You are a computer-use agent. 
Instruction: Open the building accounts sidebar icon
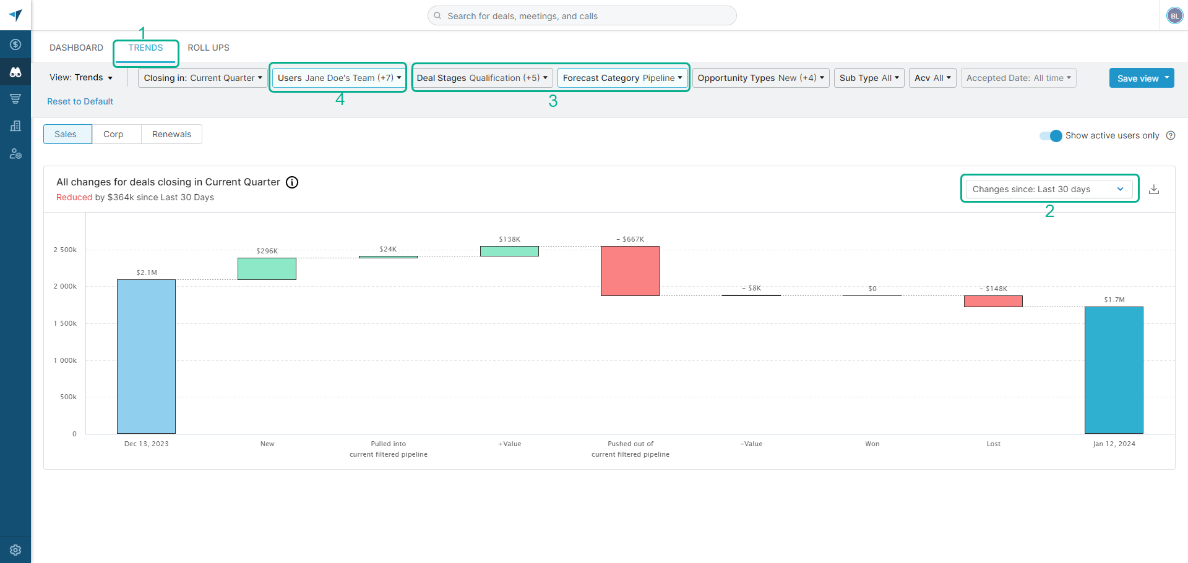pyautogui.click(x=15, y=126)
